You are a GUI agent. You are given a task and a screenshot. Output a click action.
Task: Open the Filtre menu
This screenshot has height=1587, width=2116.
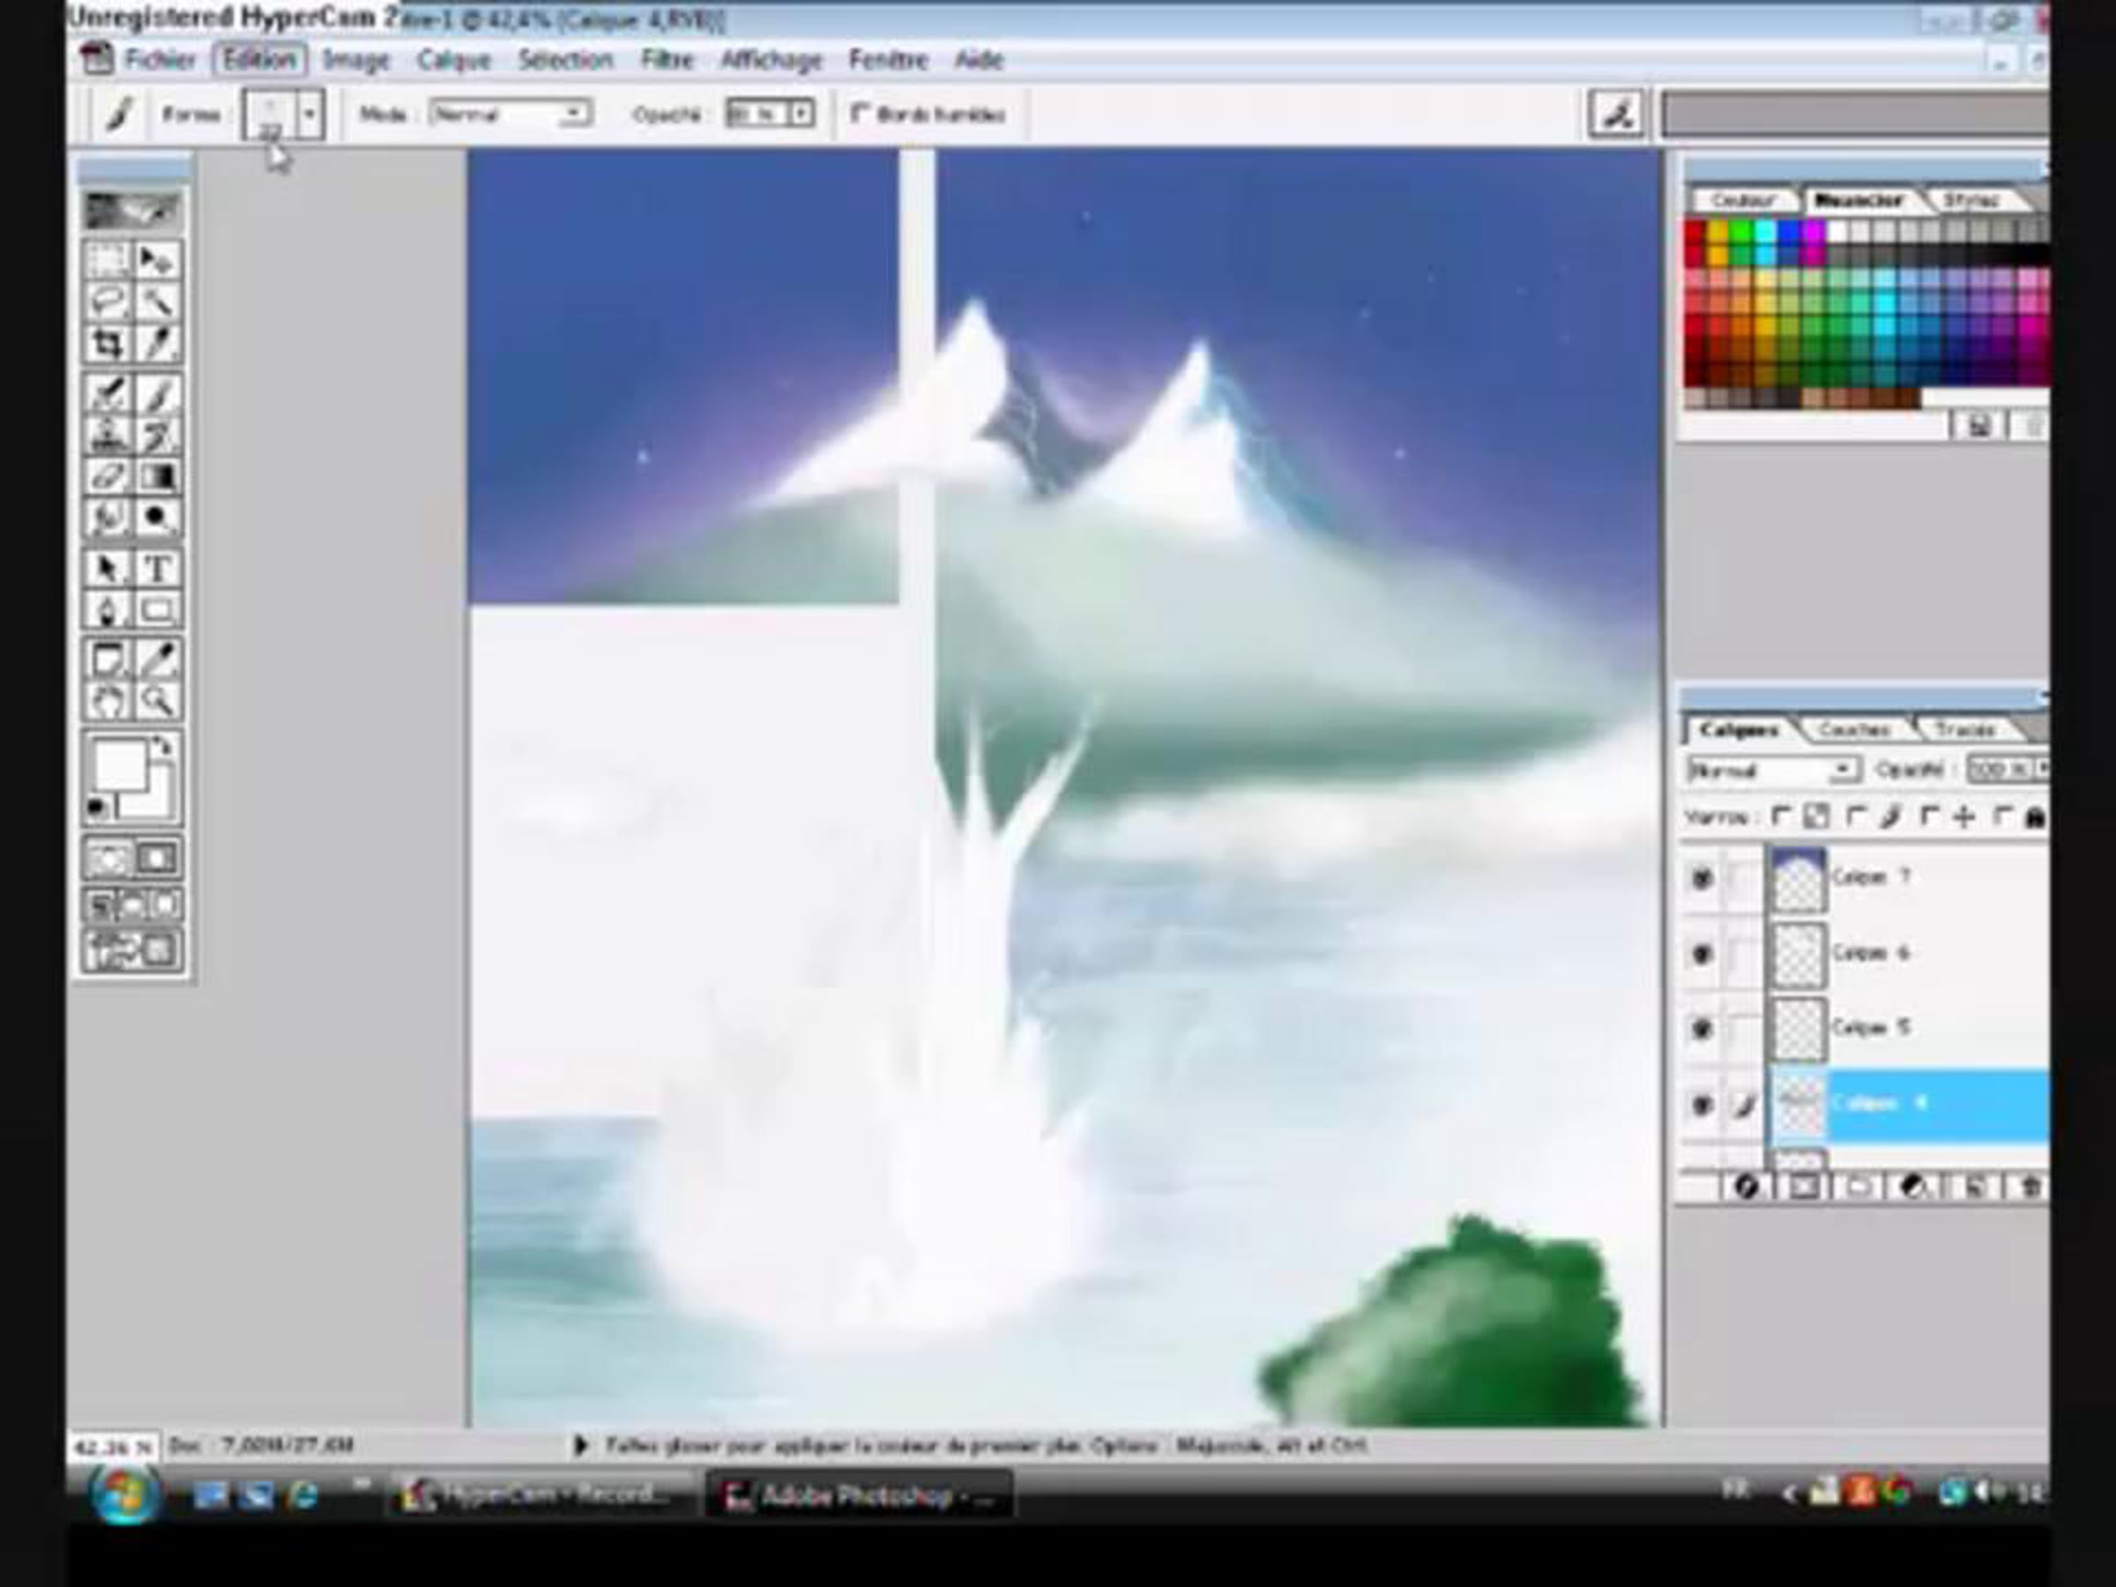[x=667, y=60]
